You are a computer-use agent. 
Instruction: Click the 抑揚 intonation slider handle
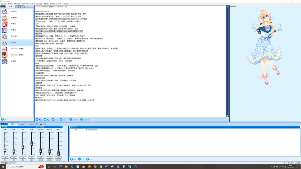pos(32,143)
